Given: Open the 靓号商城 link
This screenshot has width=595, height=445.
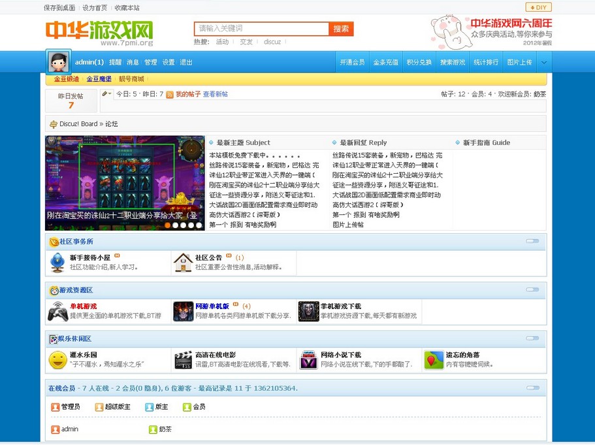Looking at the screenshot, I should coord(131,79).
